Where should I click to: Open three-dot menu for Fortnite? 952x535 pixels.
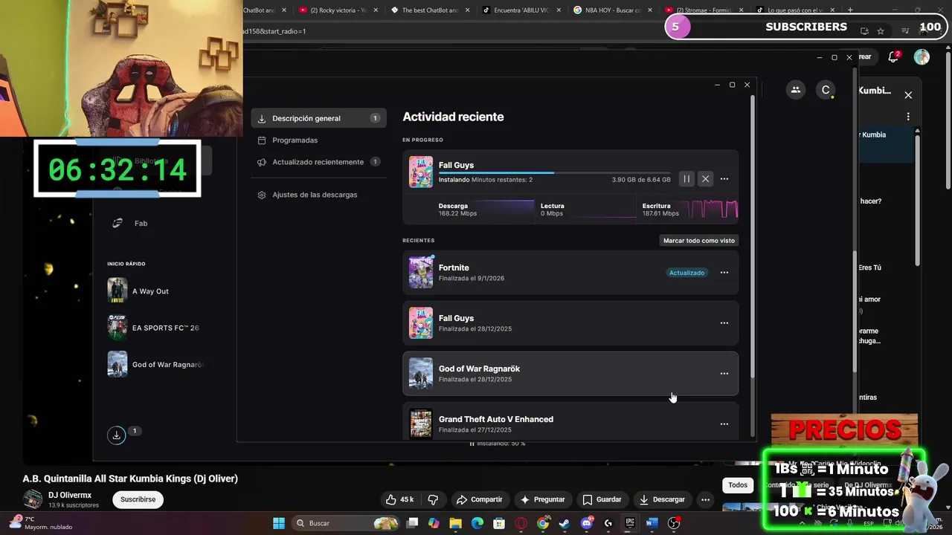(x=724, y=273)
